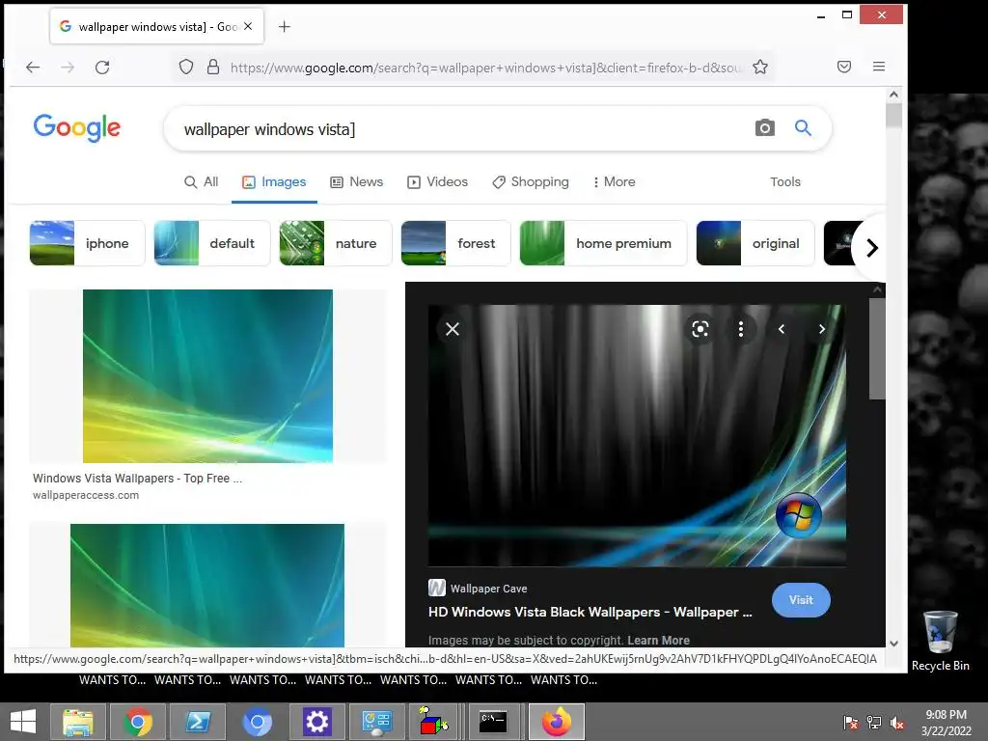
Task: Click the Firefox forward arrow
Action: [68, 67]
